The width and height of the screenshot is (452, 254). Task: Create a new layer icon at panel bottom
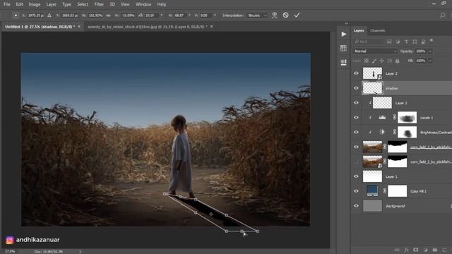coord(444,250)
